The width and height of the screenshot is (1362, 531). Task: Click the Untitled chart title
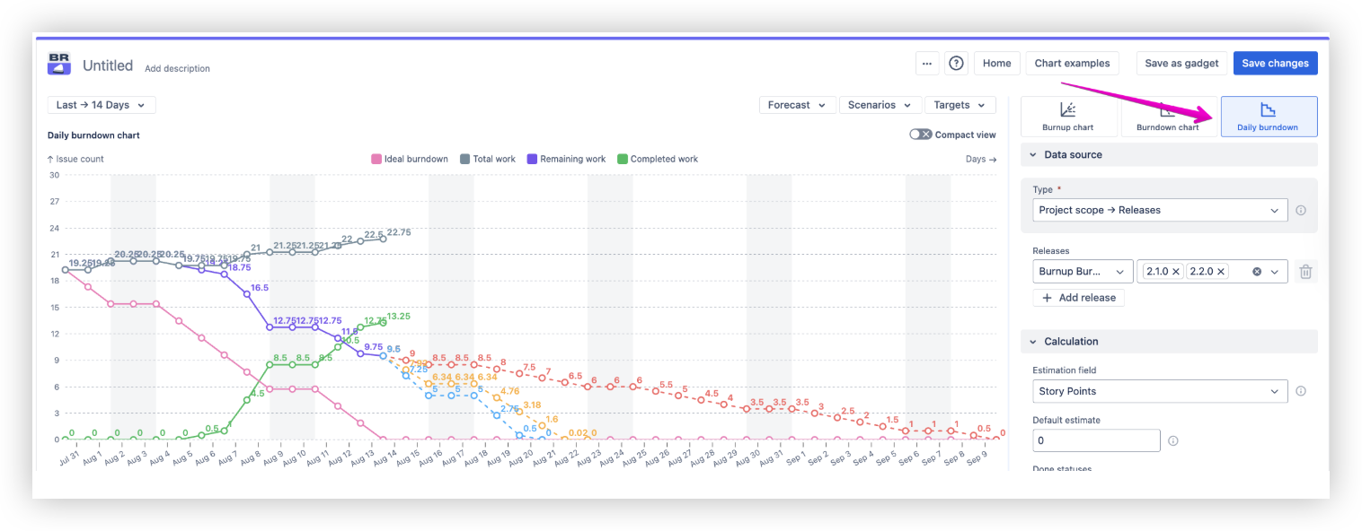108,65
